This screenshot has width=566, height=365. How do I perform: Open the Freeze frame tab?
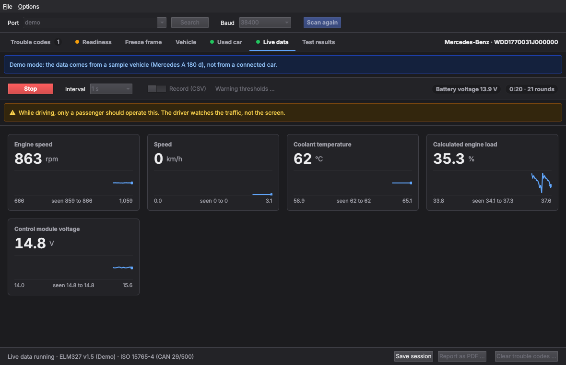point(143,42)
